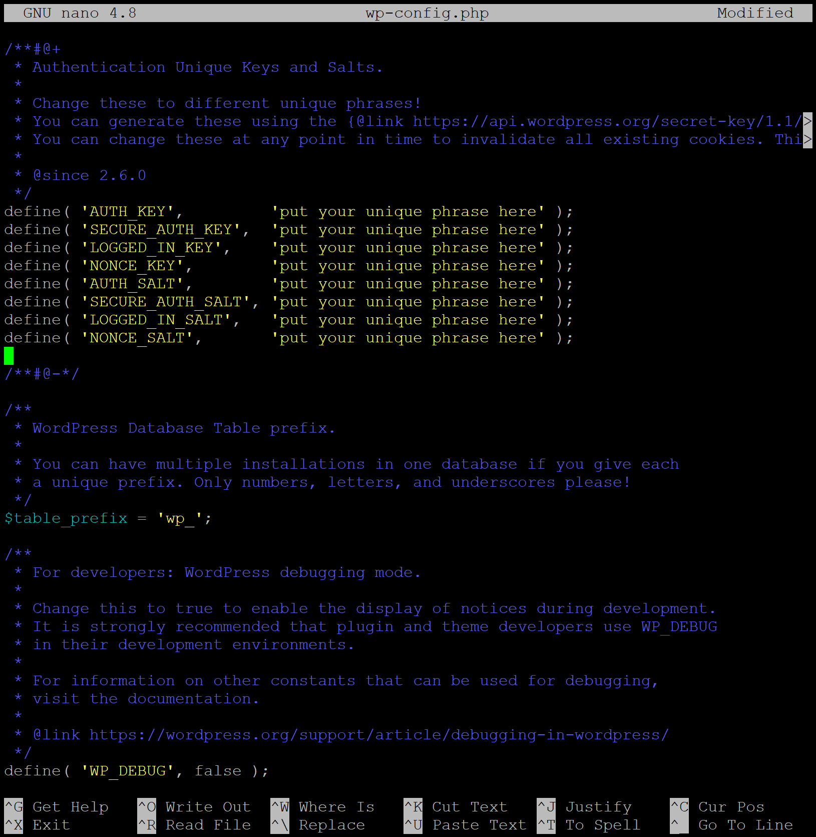Open the ^T To Spell shortcut
This screenshot has width=816, height=837.
click(589, 825)
